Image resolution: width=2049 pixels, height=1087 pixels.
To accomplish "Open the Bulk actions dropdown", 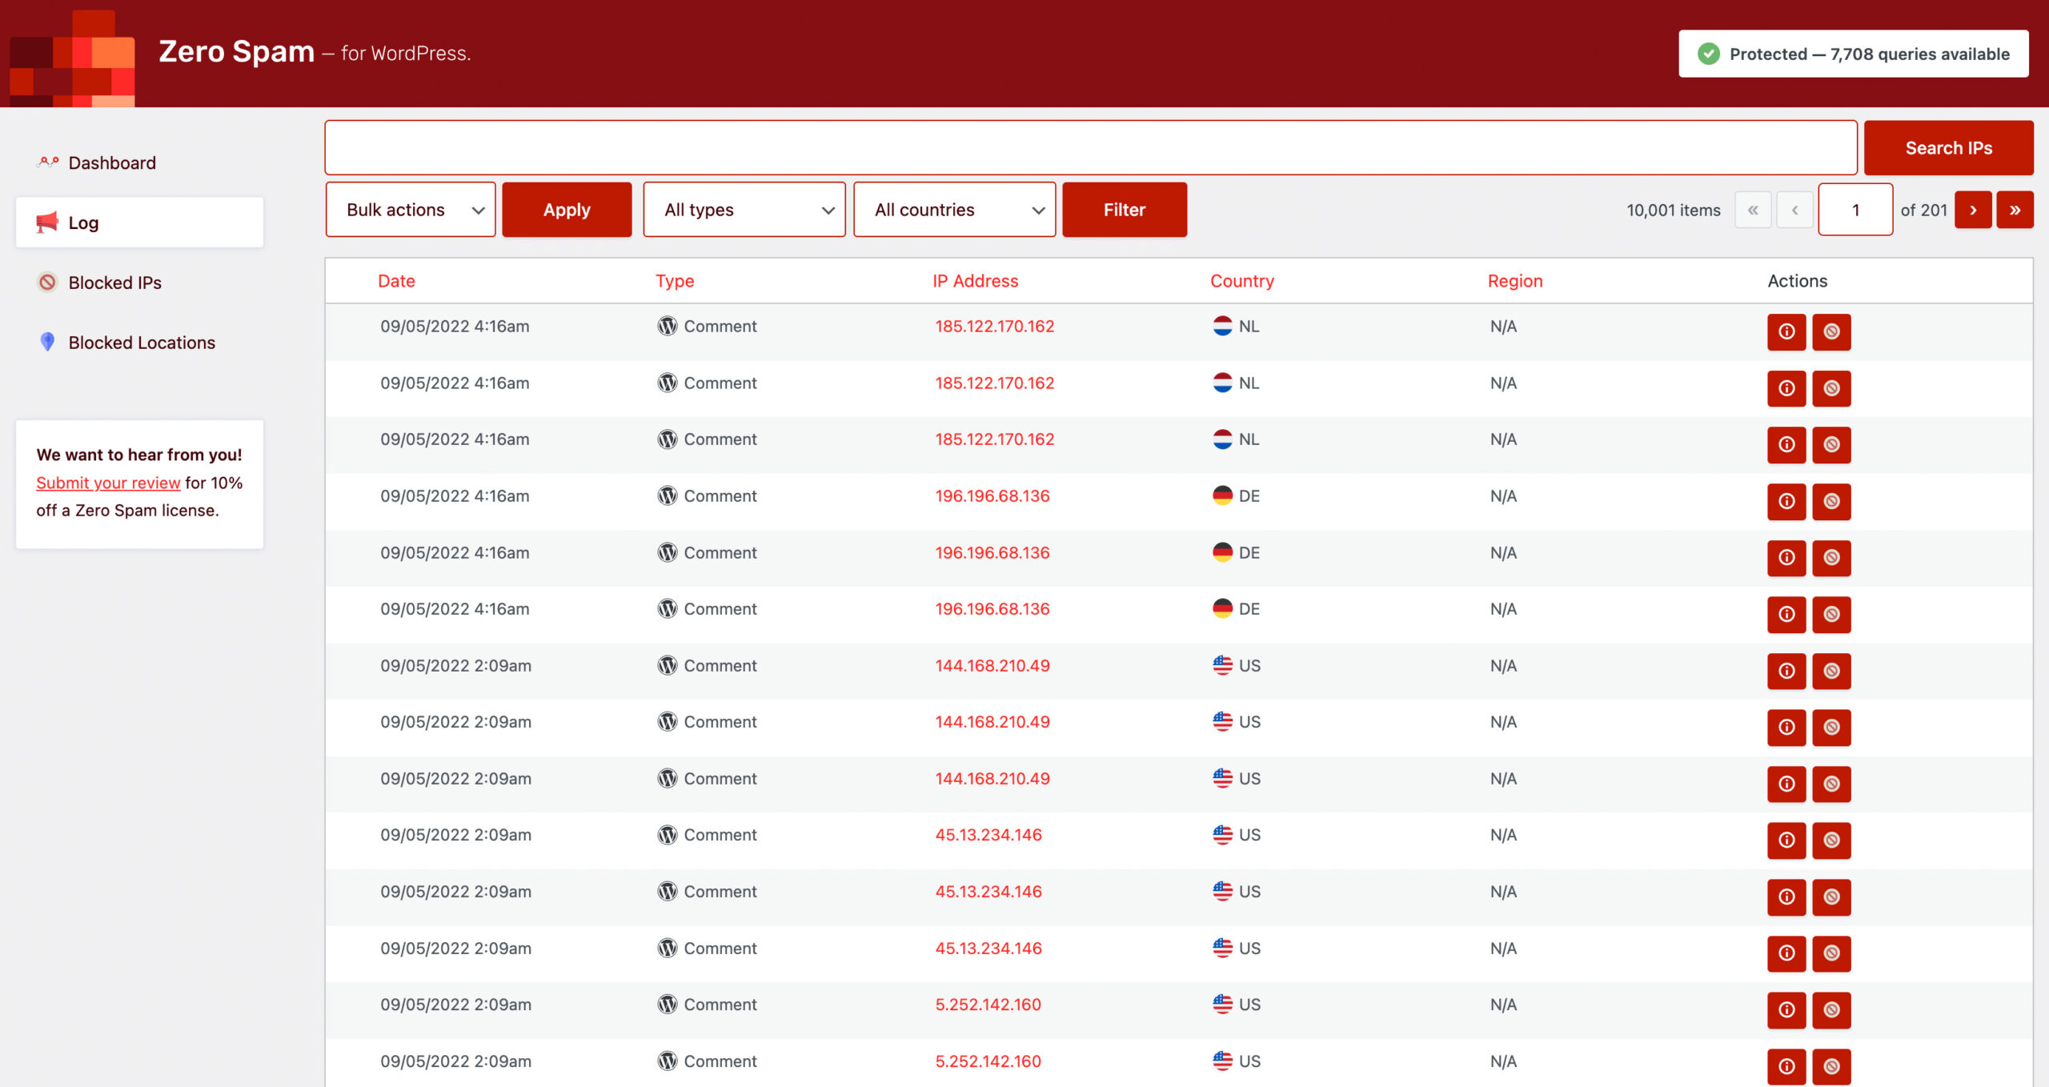I will click(x=411, y=210).
